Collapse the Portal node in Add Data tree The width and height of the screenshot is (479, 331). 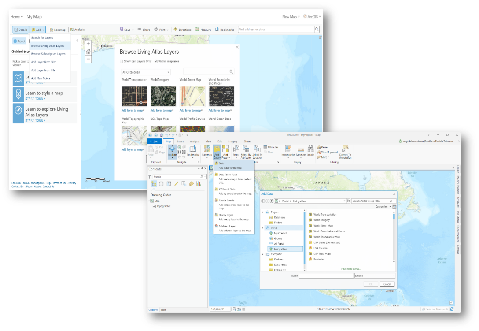coord(263,228)
